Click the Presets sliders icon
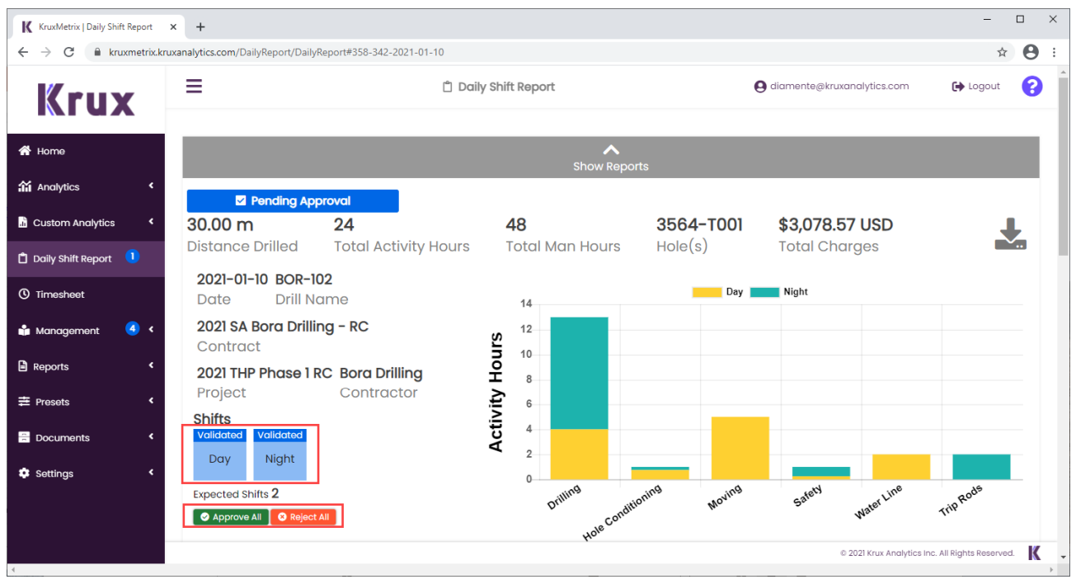 pyautogui.click(x=24, y=402)
